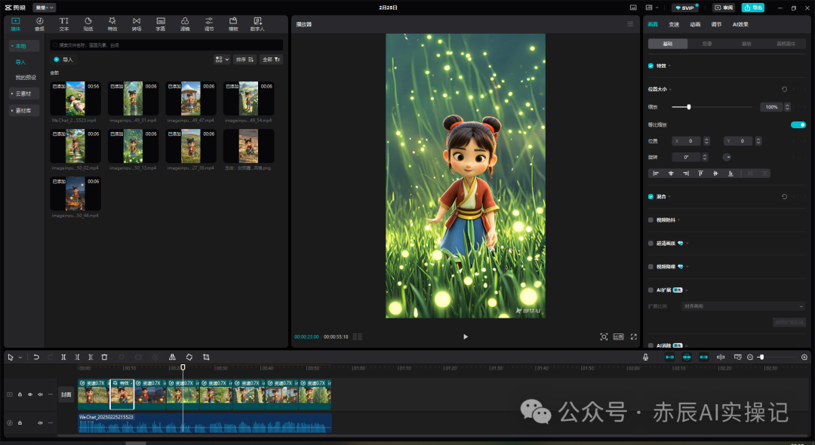Delete selected clip with trash icon
The width and height of the screenshot is (815, 445).
click(104, 358)
